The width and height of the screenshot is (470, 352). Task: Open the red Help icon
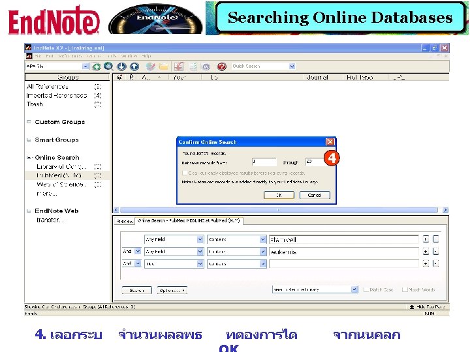pyautogui.click(x=222, y=66)
